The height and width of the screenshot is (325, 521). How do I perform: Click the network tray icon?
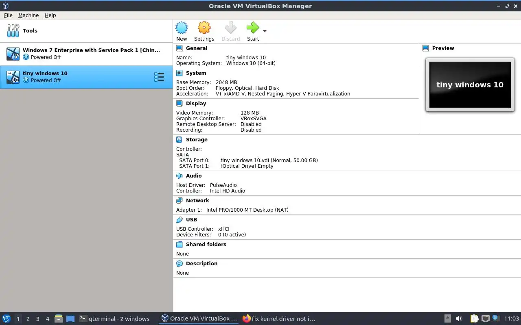[485, 319]
